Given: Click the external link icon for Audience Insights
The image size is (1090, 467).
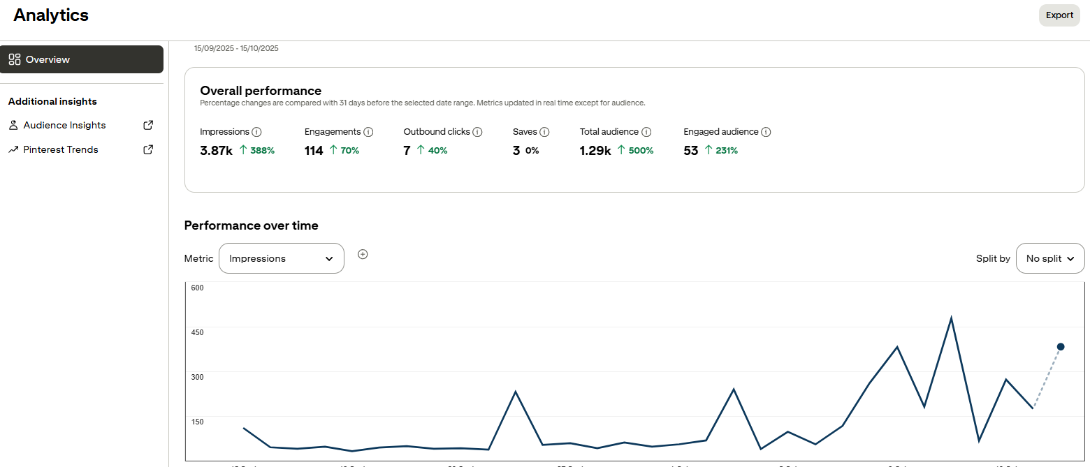Looking at the screenshot, I should point(148,126).
